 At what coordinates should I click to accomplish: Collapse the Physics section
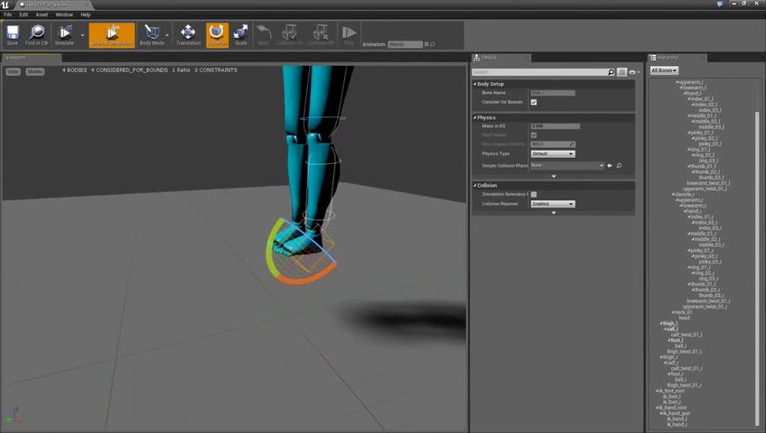(x=475, y=117)
